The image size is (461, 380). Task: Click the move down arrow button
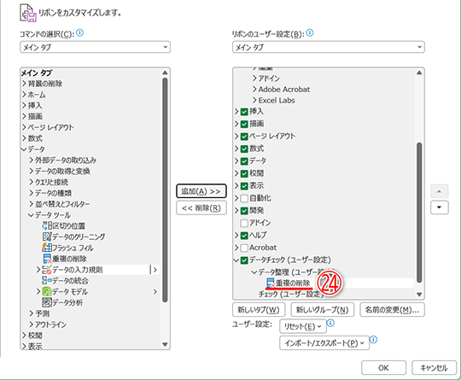click(440, 208)
